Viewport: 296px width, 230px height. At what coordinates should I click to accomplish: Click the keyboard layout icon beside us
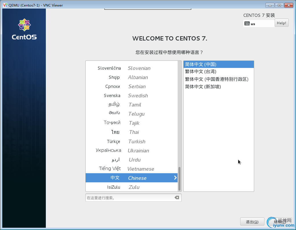(247, 23)
